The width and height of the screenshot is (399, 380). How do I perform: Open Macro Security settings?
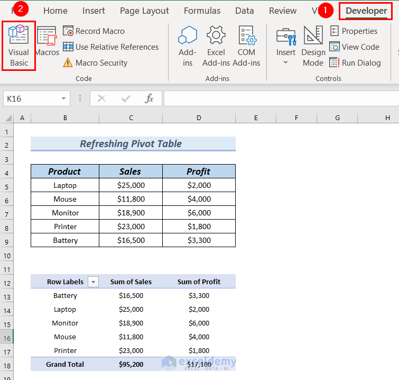pyautogui.click(x=95, y=63)
